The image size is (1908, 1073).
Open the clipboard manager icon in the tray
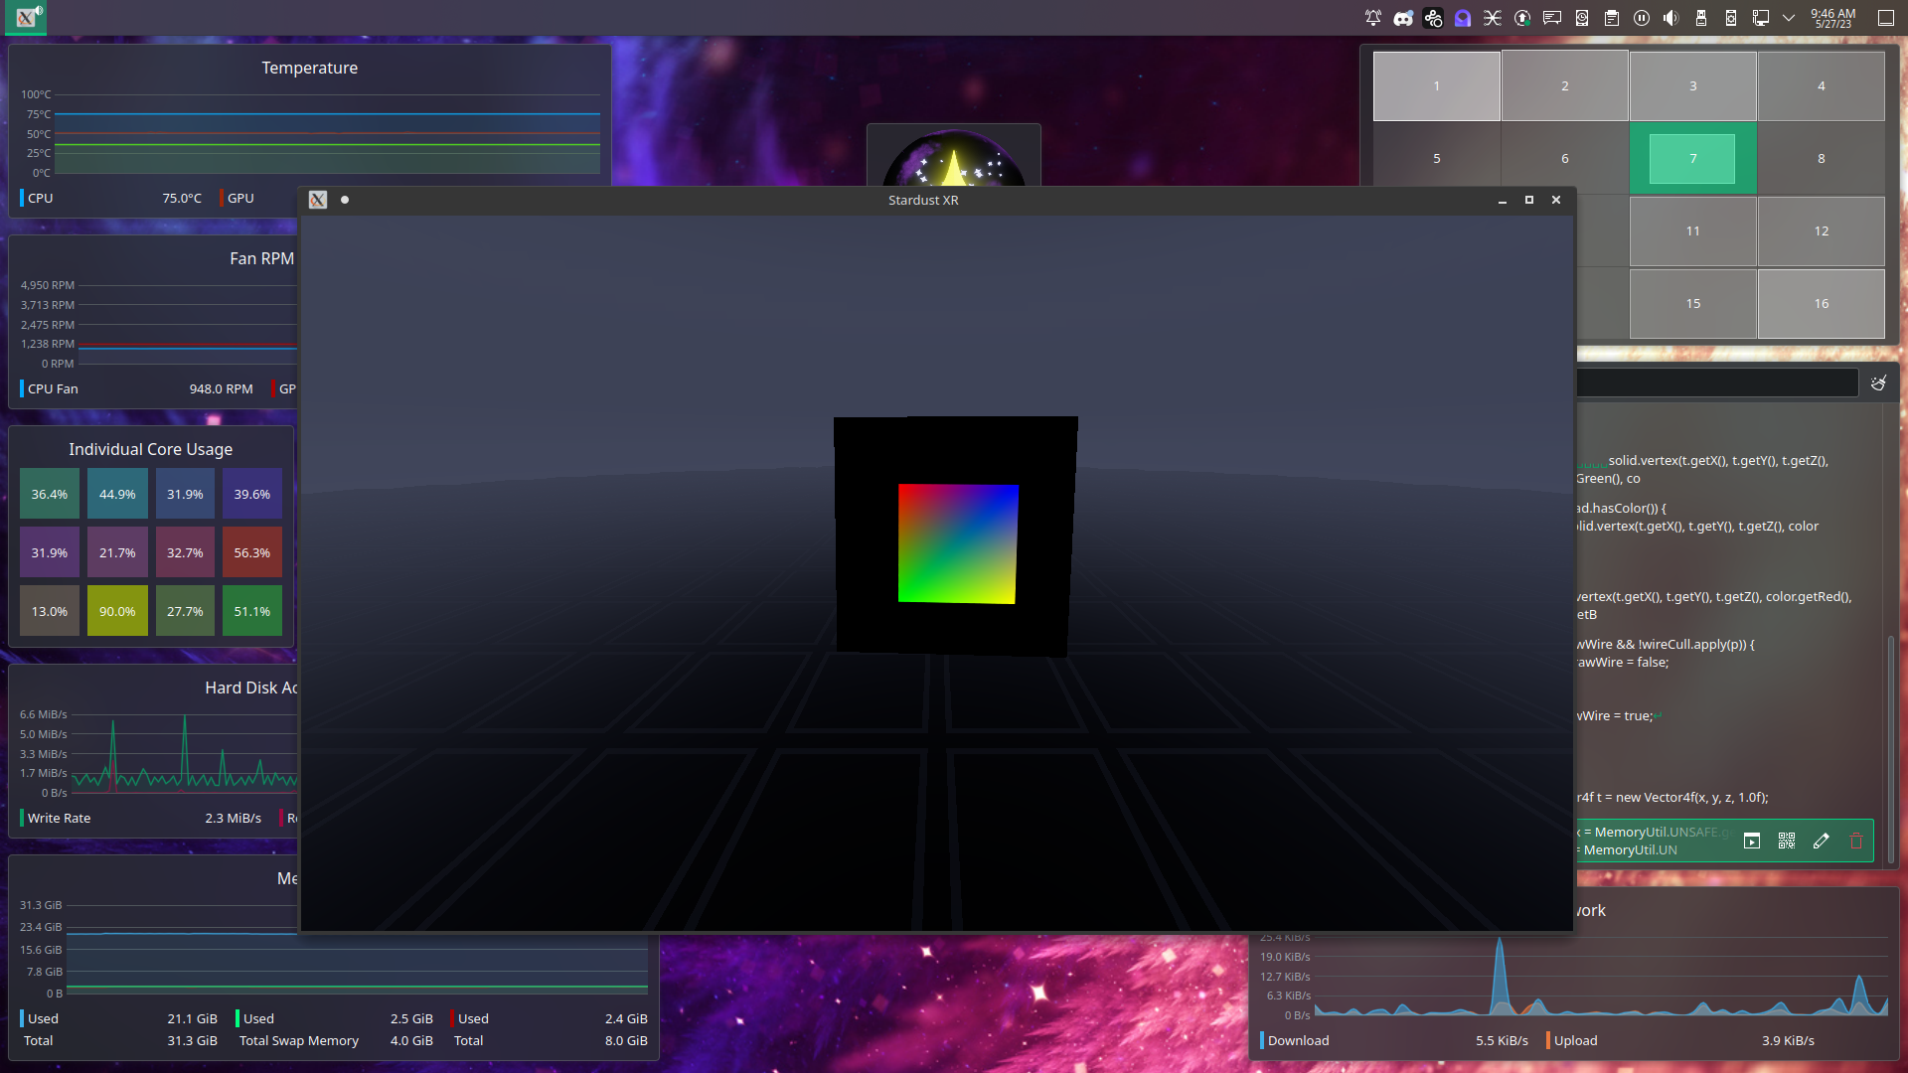(1612, 17)
